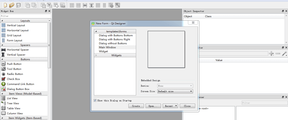
Task: Select the Edit Tab Order icon
Action: [x=62, y=5]
